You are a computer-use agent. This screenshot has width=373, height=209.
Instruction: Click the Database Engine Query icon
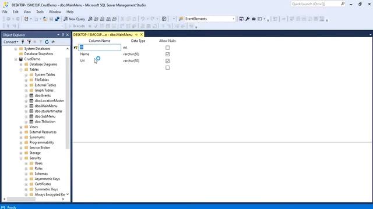[x=90, y=19]
